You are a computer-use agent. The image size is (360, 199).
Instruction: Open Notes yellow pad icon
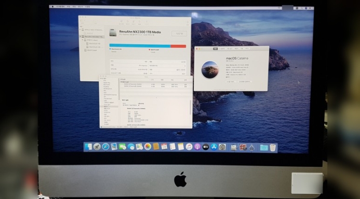(181, 147)
